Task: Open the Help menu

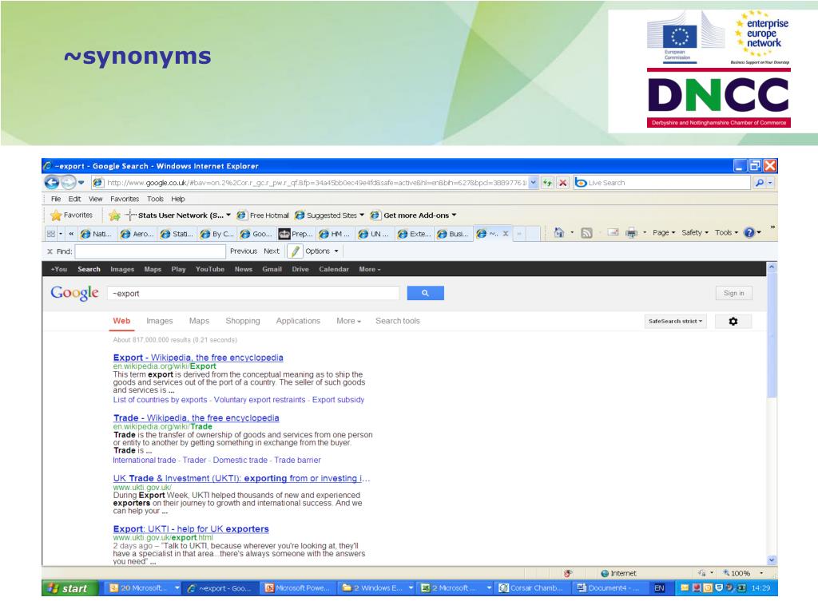Action: [x=178, y=199]
